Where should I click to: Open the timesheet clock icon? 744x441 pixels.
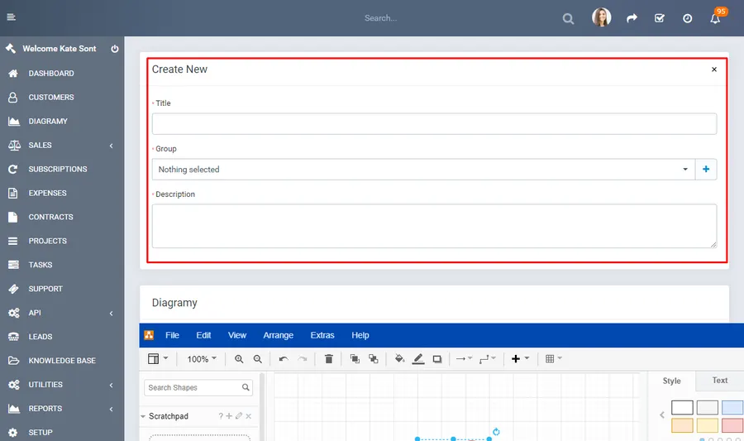click(x=687, y=18)
